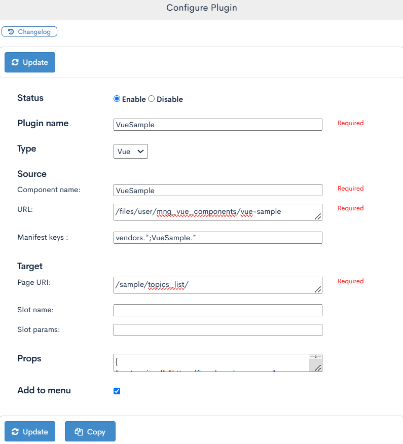Viewport: 403px width, 444px height.
Task: Select the Enable status radio button
Action: pyautogui.click(x=117, y=99)
